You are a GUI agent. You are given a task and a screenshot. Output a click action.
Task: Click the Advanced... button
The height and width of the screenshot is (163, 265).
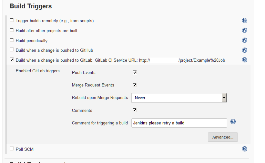[223, 137]
